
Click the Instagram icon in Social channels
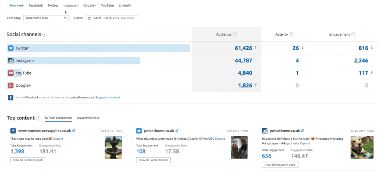(x=11, y=60)
